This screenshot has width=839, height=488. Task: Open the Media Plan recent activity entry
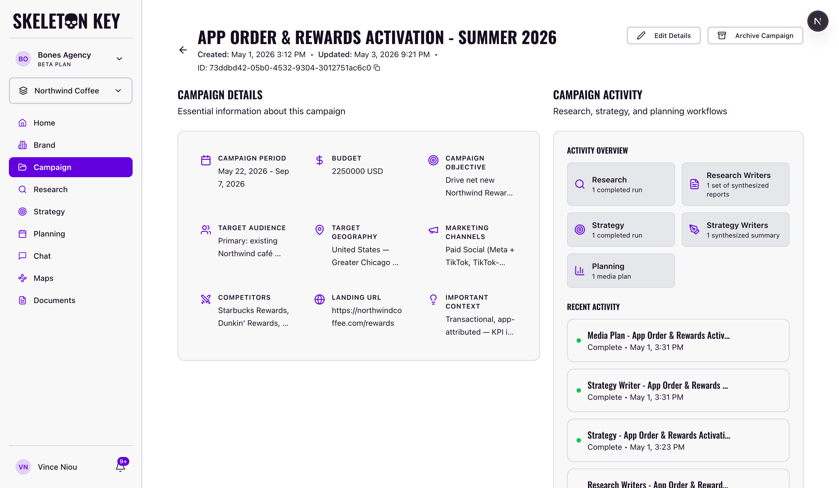pos(678,340)
